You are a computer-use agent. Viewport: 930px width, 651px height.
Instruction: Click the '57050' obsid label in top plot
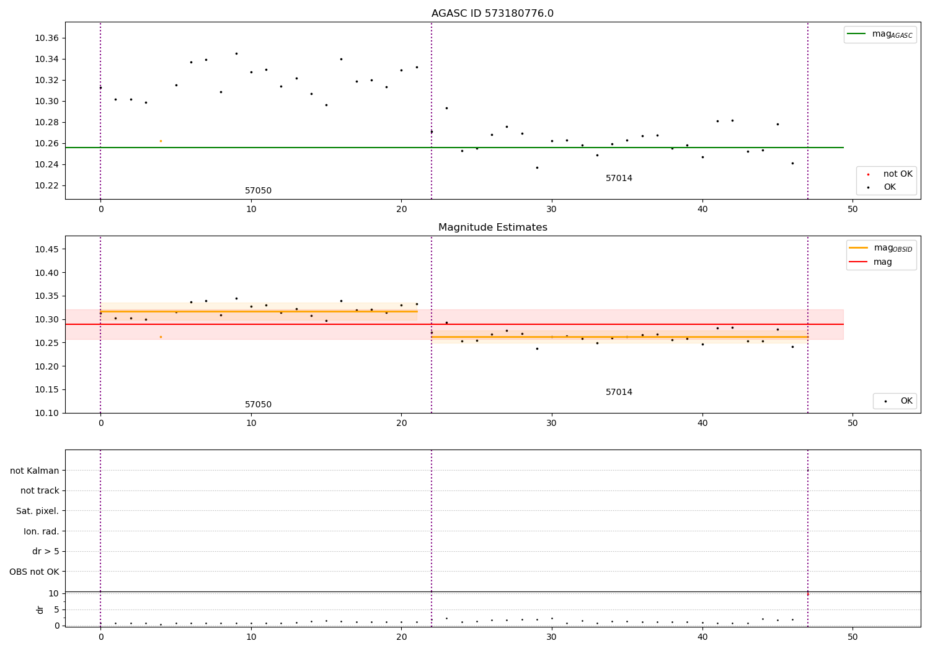258,191
